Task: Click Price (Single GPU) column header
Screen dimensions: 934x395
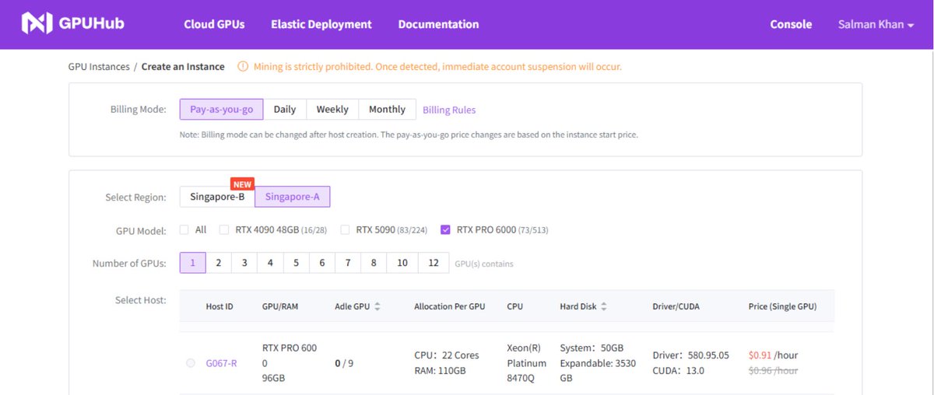Action: click(x=782, y=306)
